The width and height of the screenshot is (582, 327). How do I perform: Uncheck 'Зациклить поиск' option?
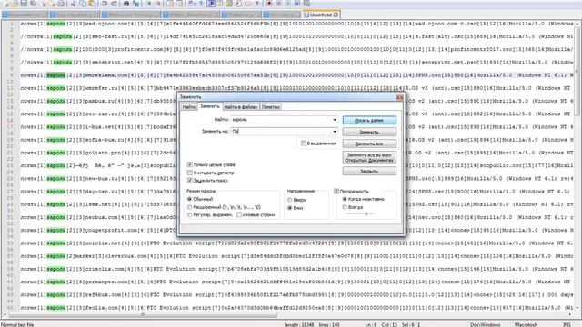click(190, 181)
